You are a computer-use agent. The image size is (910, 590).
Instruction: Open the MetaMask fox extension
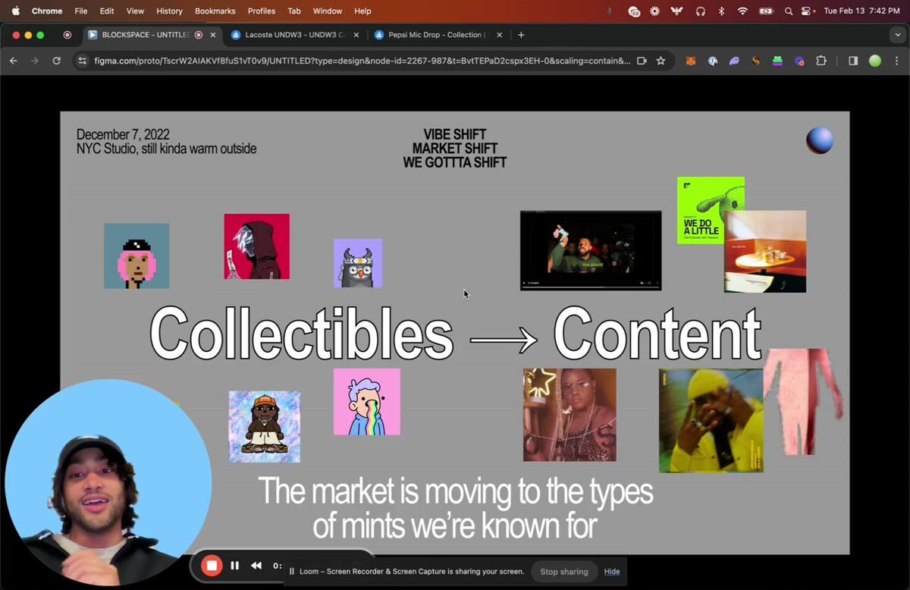[x=691, y=61]
